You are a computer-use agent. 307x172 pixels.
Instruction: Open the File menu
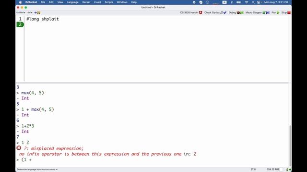click(43, 2)
